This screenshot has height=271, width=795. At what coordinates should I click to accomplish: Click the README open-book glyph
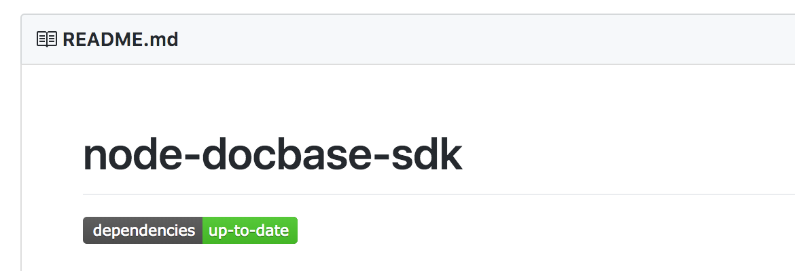(47, 39)
